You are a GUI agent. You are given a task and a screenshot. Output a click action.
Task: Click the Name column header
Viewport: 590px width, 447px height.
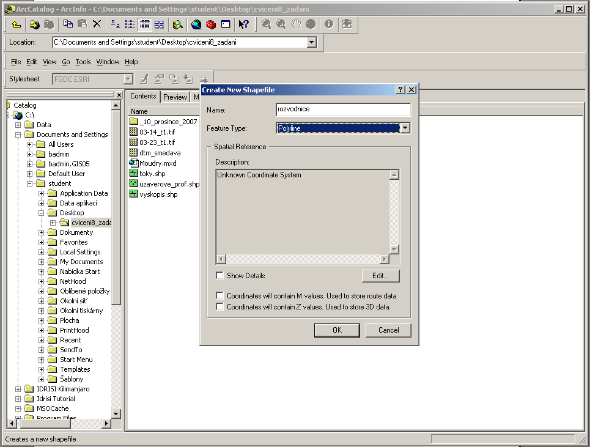click(164, 111)
